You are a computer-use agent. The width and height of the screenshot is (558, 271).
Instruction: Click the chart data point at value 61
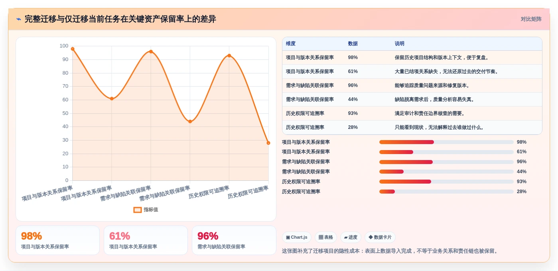(112, 99)
